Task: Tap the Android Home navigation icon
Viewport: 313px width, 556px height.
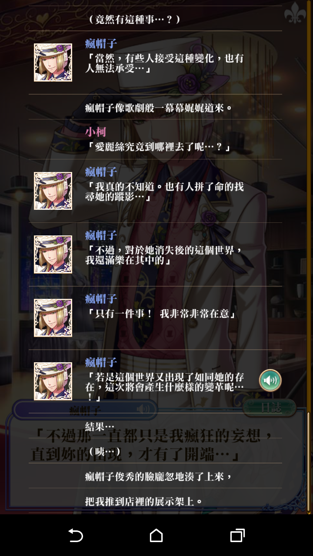Action: [x=156, y=536]
